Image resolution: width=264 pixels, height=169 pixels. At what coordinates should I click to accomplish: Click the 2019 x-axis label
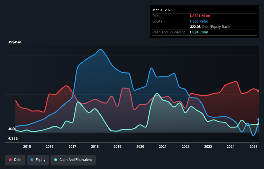tap(117, 147)
